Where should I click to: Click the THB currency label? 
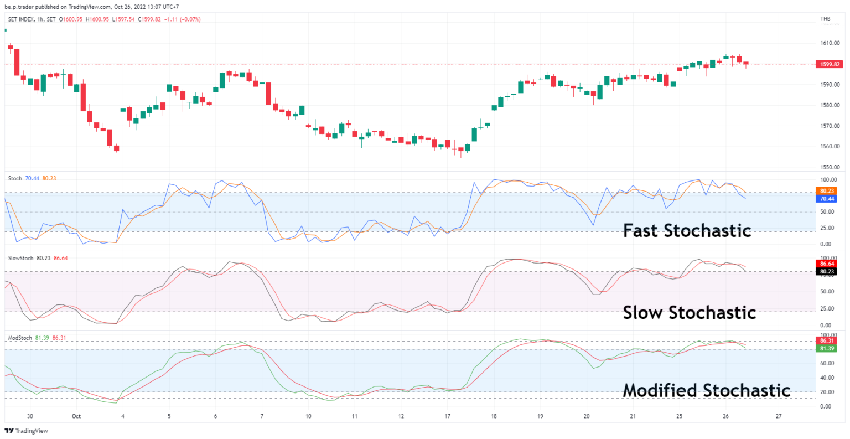825,19
